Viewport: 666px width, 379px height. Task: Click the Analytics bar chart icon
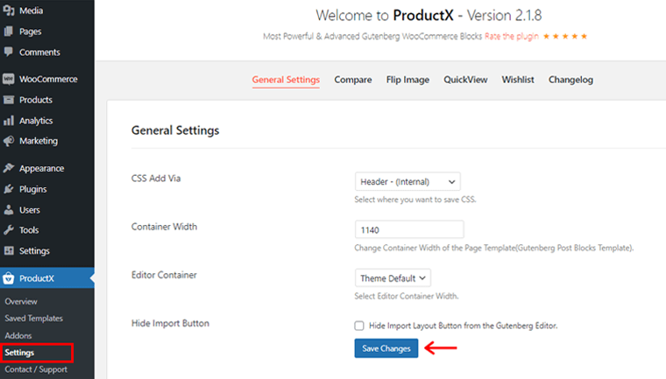(9, 121)
